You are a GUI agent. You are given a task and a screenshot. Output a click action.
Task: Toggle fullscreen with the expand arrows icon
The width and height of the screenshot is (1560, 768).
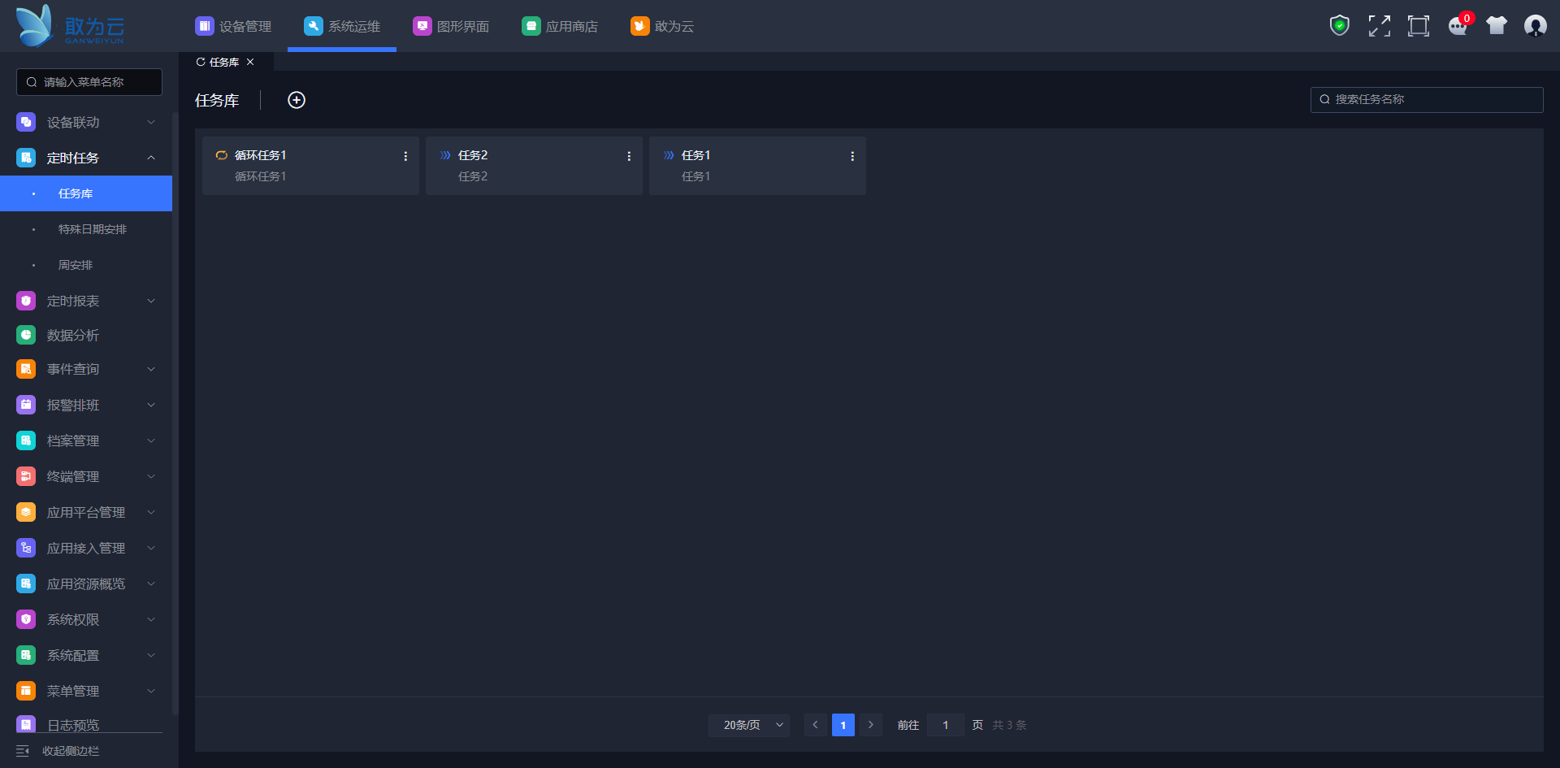pos(1379,26)
